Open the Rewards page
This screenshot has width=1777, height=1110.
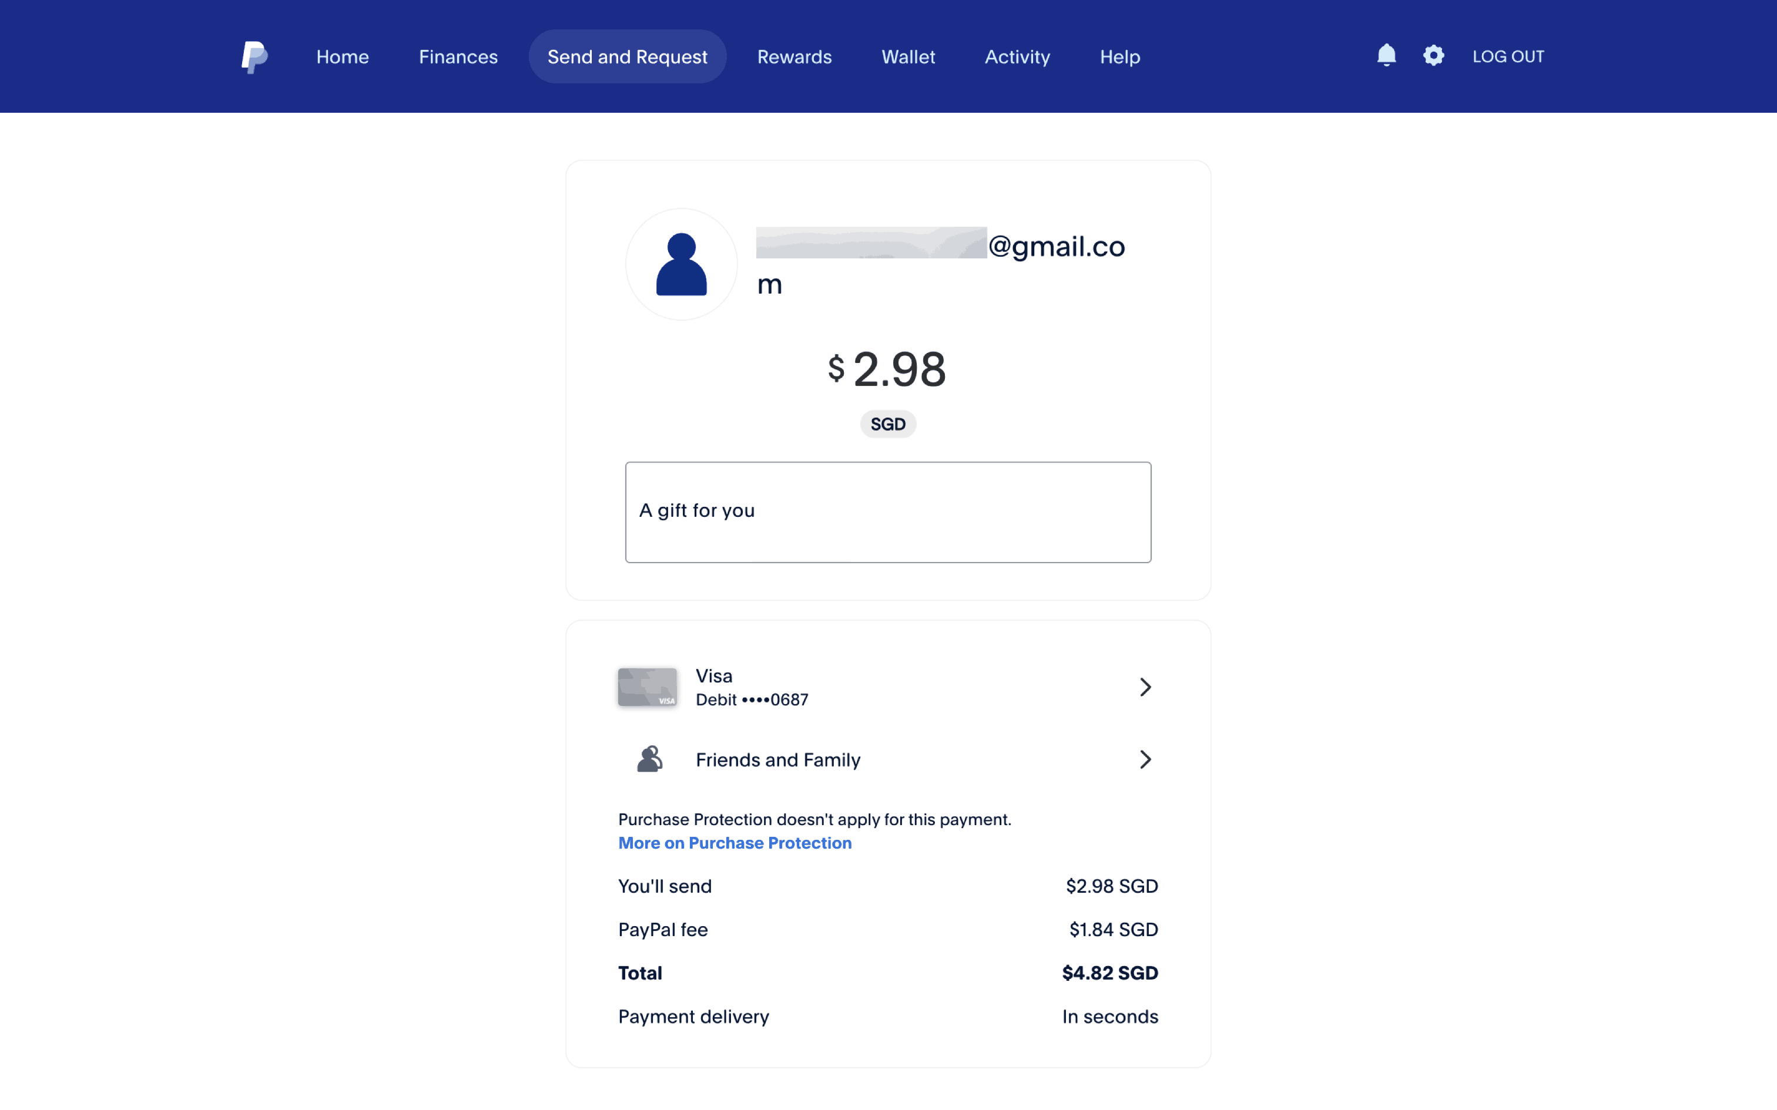tap(794, 56)
